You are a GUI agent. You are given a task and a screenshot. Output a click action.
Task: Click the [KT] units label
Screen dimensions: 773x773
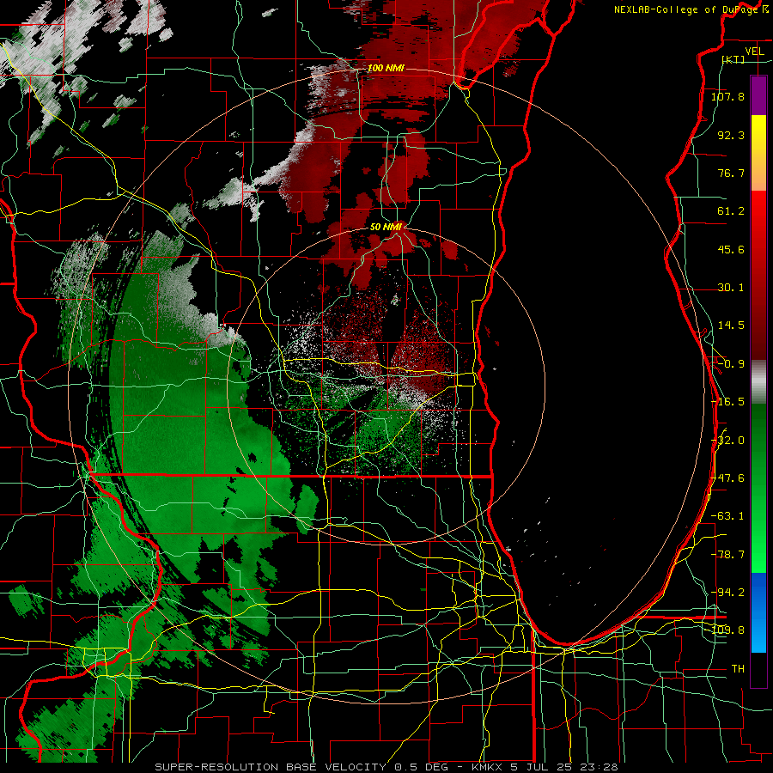733,59
